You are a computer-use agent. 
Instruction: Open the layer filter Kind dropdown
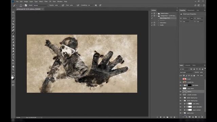[184, 69]
